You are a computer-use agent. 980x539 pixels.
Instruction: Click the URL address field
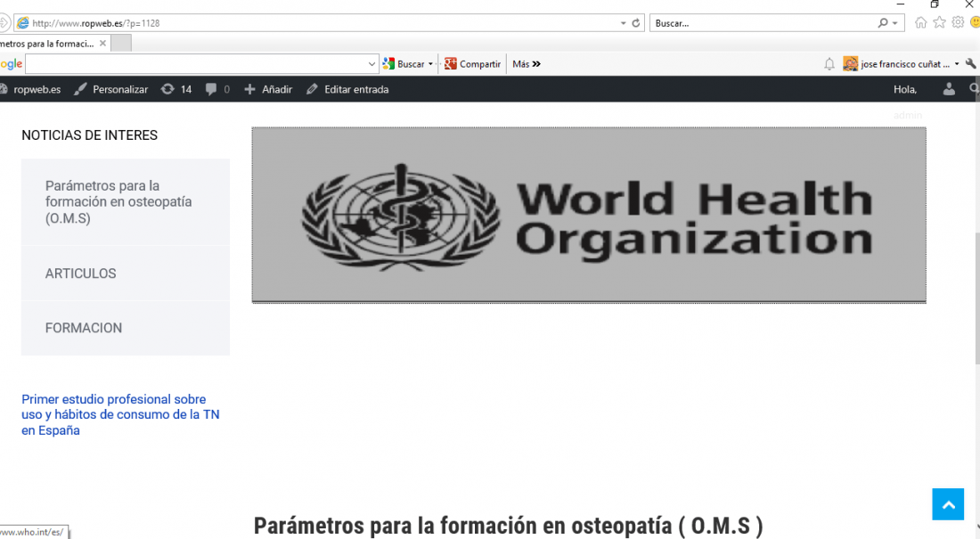click(x=323, y=23)
